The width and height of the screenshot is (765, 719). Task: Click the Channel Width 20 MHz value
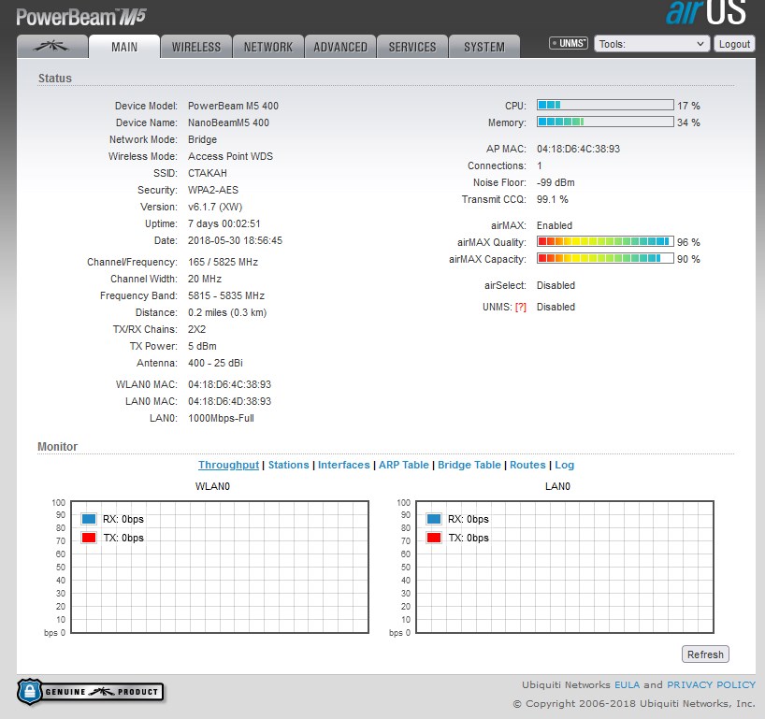pyautogui.click(x=205, y=279)
